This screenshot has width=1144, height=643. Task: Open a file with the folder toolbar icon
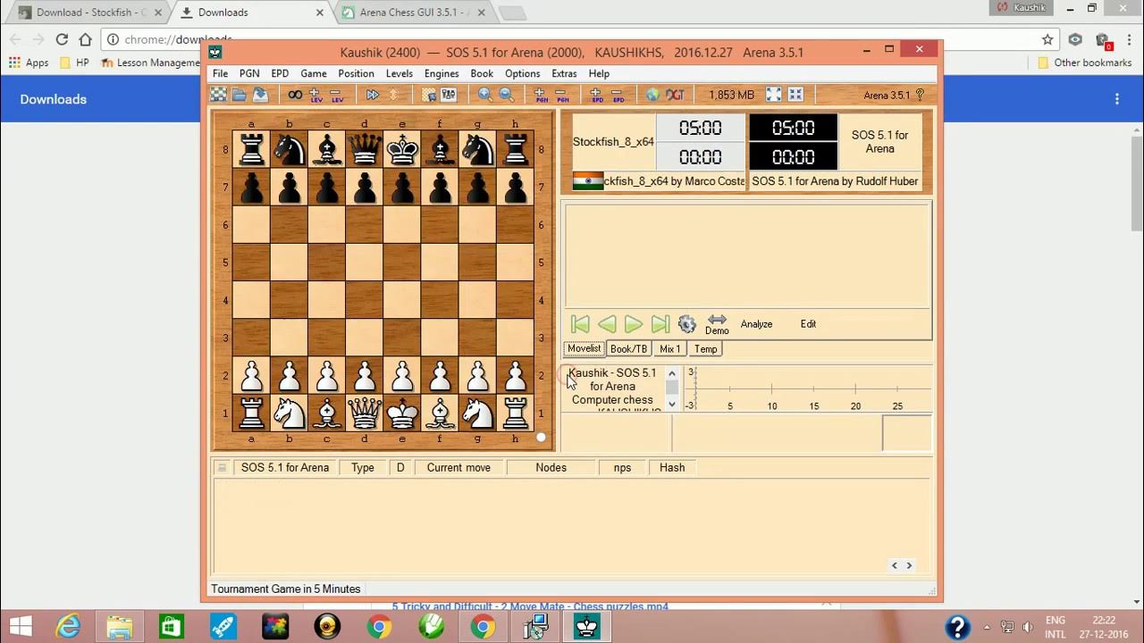click(x=239, y=95)
